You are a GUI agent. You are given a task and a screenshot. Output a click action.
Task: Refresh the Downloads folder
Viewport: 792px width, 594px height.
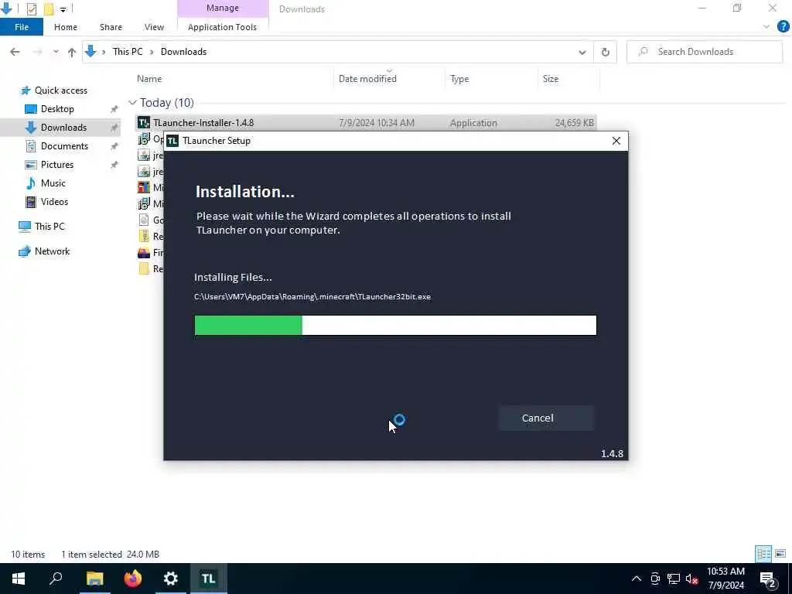pos(605,52)
